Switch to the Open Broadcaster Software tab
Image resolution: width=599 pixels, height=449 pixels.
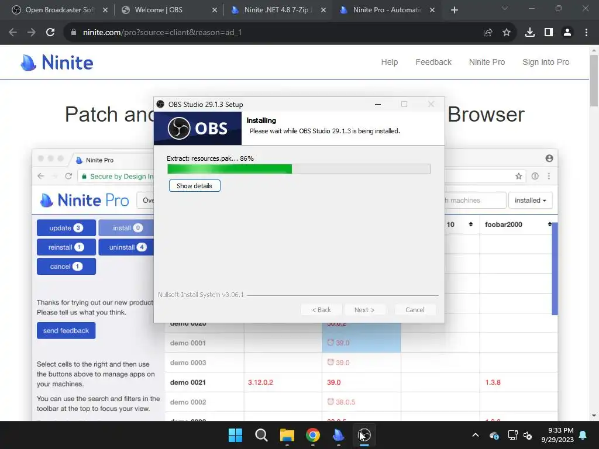pyautogui.click(x=58, y=10)
